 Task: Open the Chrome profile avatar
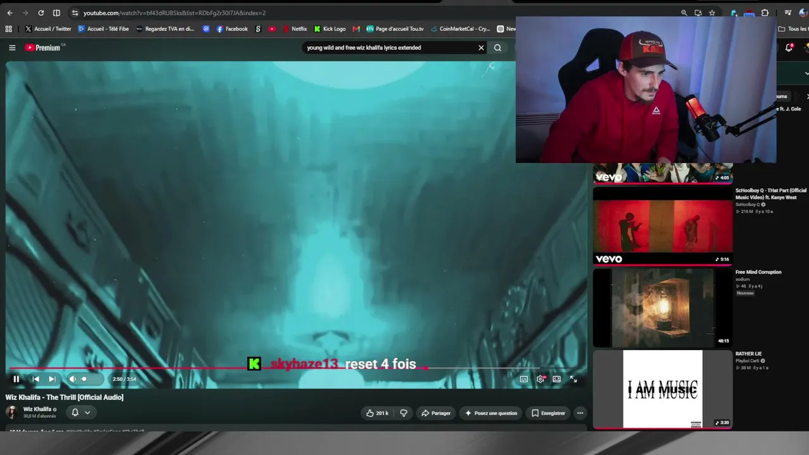[x=803, y=13]
